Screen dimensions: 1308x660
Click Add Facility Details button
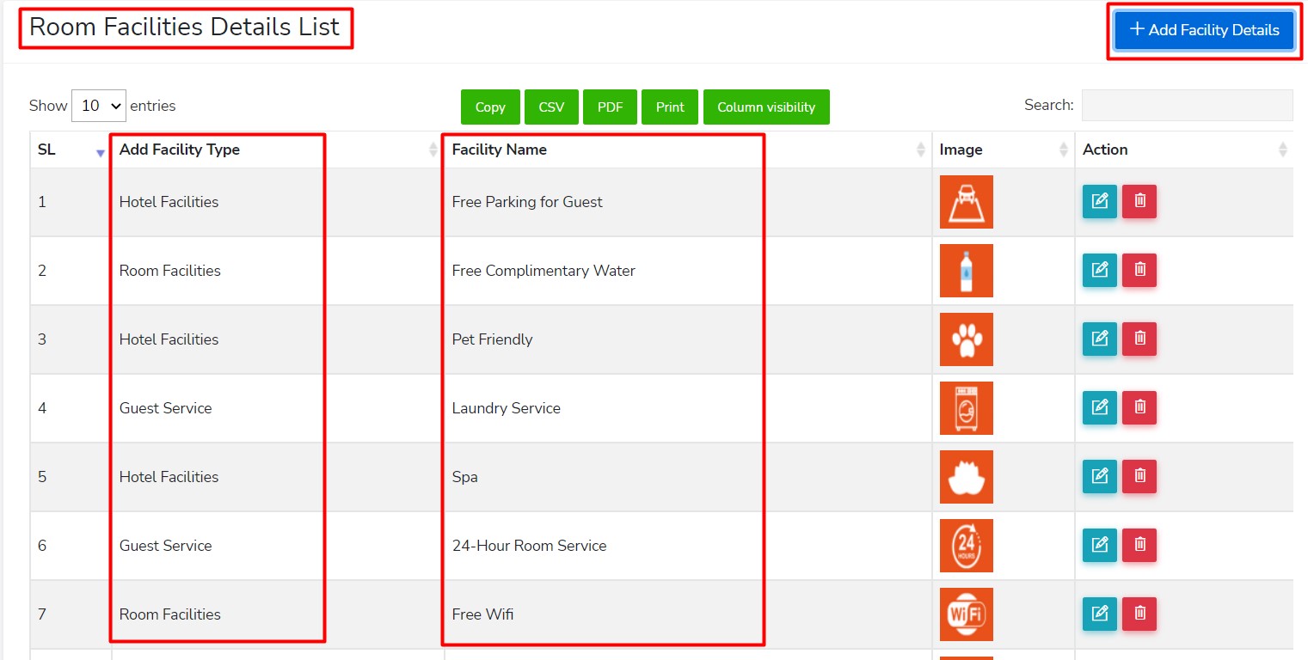[x=1204, y=30]
